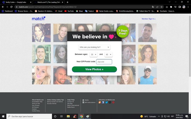Click the translate page icon in address bar

click(x=153, y=7)
